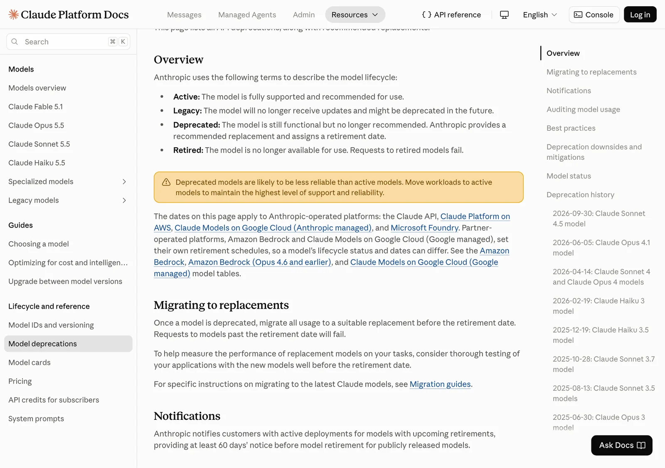This screenshot has height=468, width=665.
Task: Jump to Deprecation history section
Action: (580, 195)
